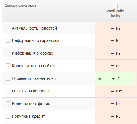This screenshot has width=137, height=124.
Task: Click the kv.by site header label
Action: pos(115,16)
